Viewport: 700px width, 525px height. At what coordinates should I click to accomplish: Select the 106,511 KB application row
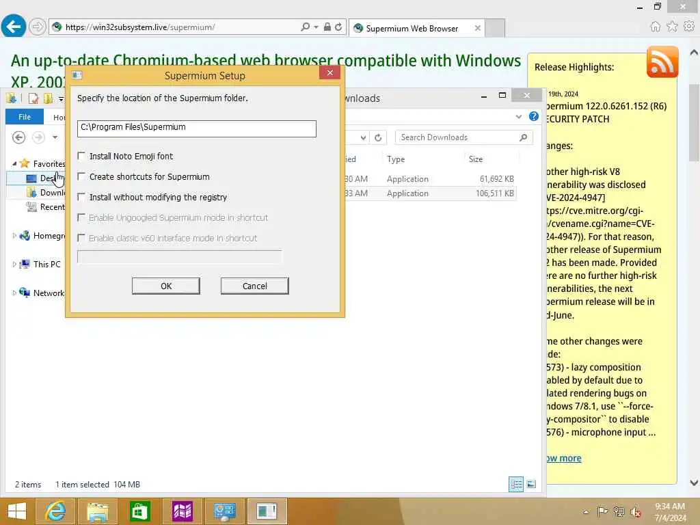tap(430, 193)
